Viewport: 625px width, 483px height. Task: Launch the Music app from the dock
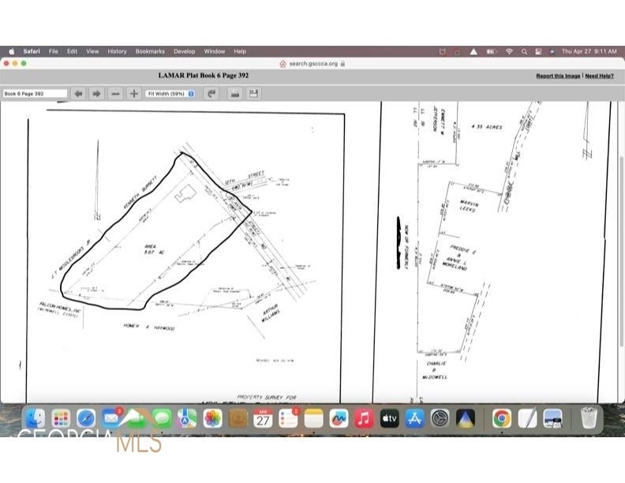tap(364, 418)
